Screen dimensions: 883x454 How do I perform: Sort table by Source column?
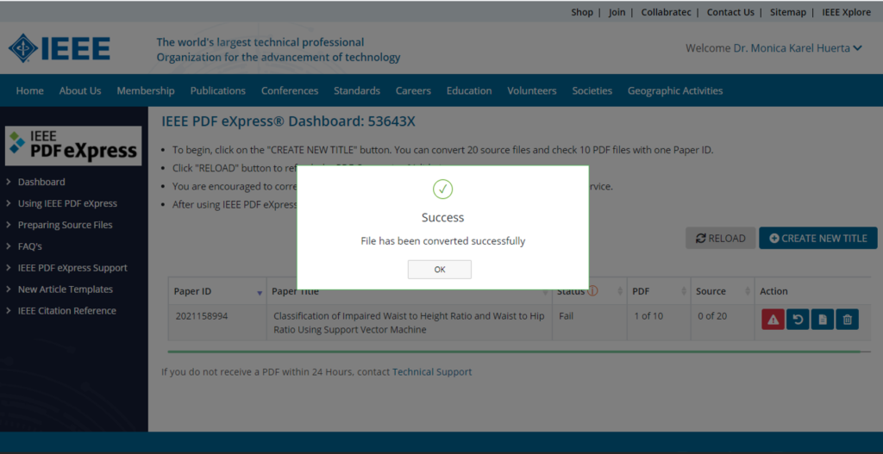point(723,291)
